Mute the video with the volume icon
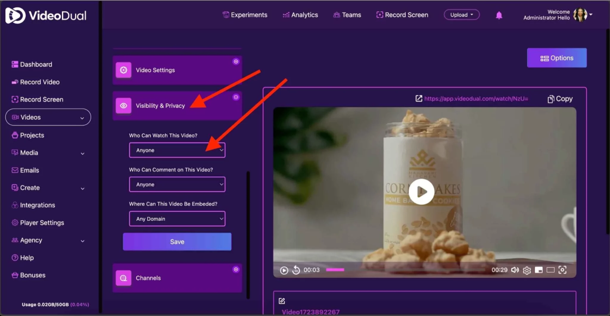The height and width of the screenshot is (316, 610). (515, 270)
